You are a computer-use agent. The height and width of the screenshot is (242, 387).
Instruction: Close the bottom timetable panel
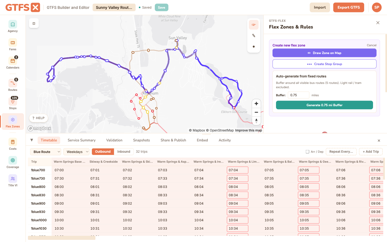coord(379,141)
